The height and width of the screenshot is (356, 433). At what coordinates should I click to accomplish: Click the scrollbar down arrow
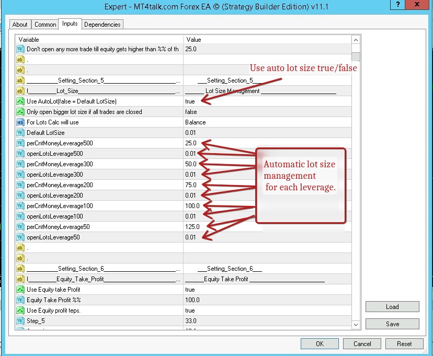click(356, 325)
